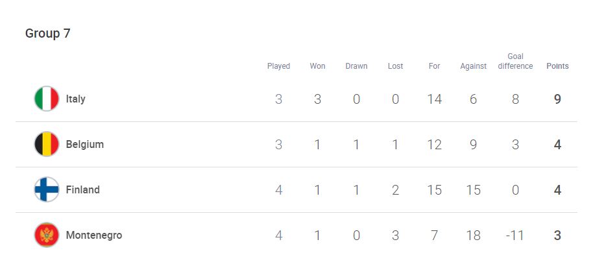This screenshot has width=593, height=279.
Task: Click the Played column header
Action: 279,66
